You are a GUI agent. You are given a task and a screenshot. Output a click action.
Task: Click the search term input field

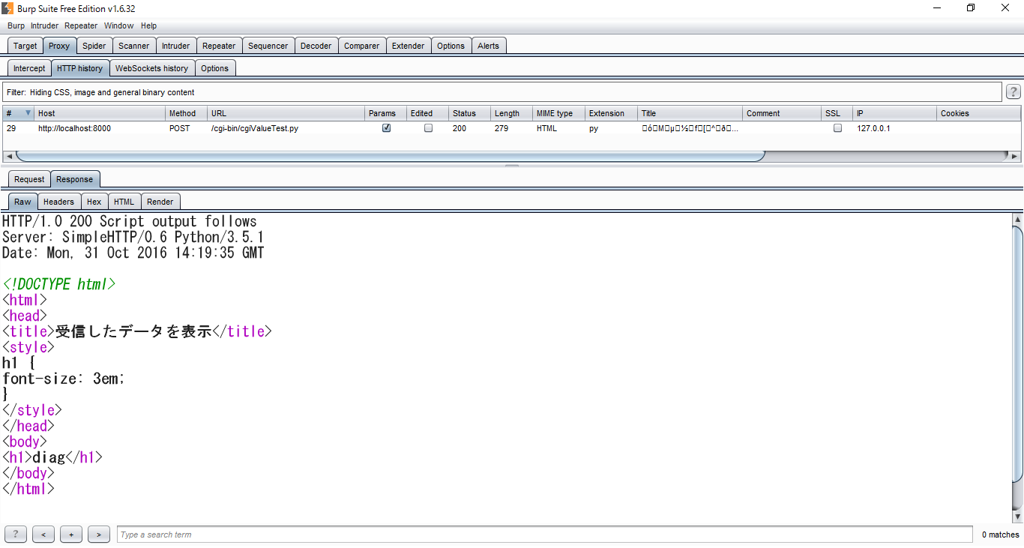point(544,535)
